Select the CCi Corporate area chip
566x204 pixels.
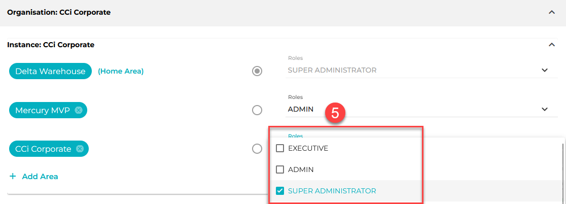click(x=49, y=149)
